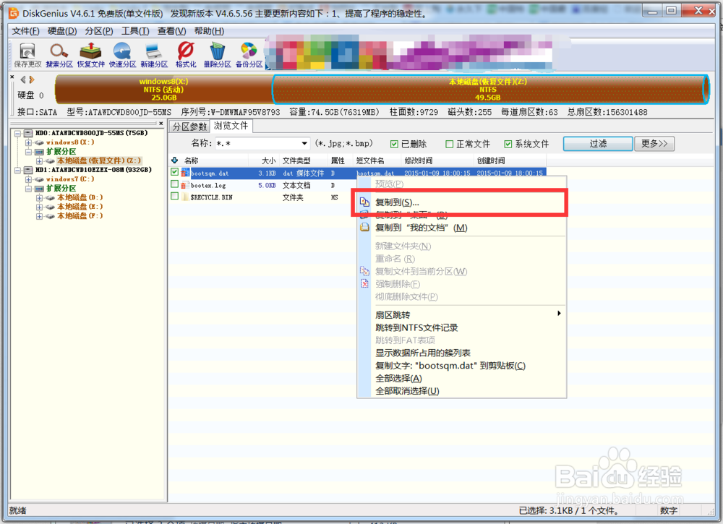
Task: Click the New Partition (新建分区) toolbar icon
Action: 154,55
